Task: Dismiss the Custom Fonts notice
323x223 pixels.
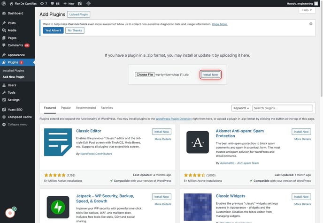Action: 311,23
